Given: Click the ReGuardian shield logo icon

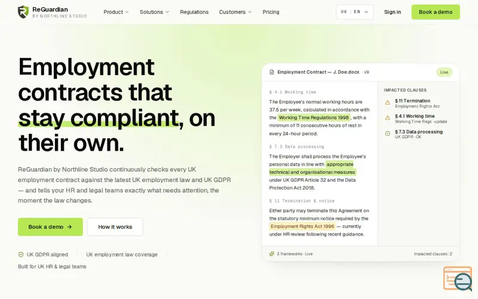Looking at the screenshot, I should point(23,12).
